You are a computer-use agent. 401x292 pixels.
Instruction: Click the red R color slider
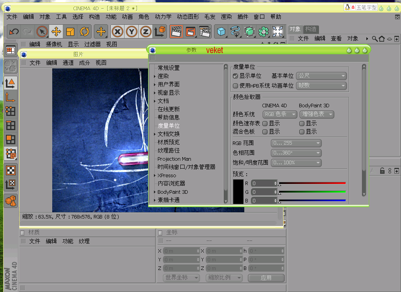(x=312, y=183)
